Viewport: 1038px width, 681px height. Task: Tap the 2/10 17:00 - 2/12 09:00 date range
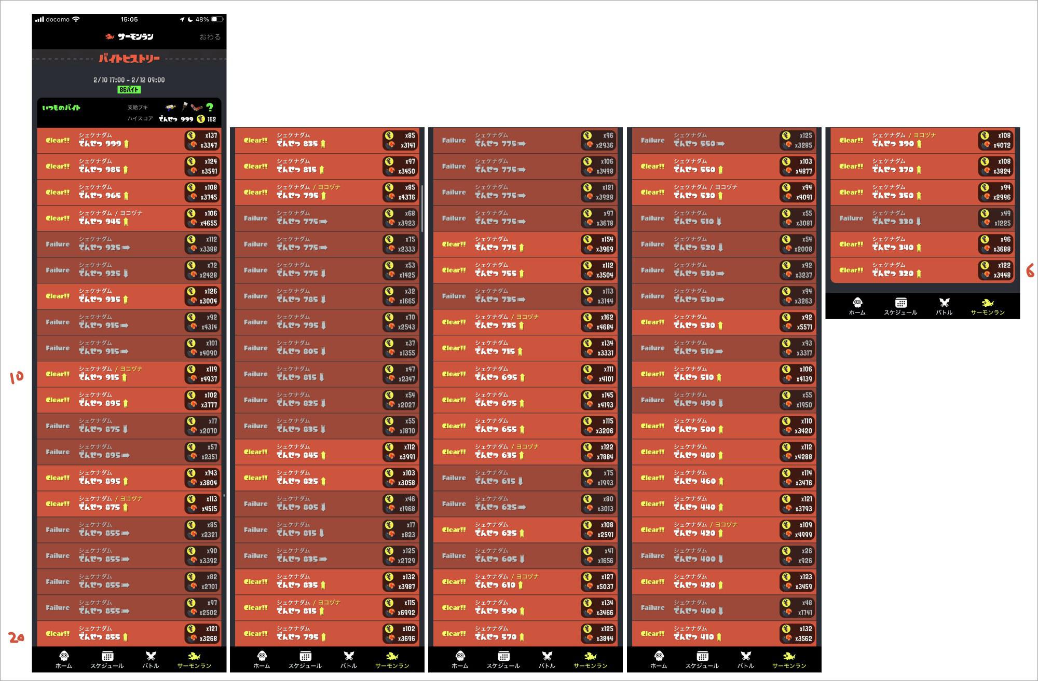tap(129, 80)
